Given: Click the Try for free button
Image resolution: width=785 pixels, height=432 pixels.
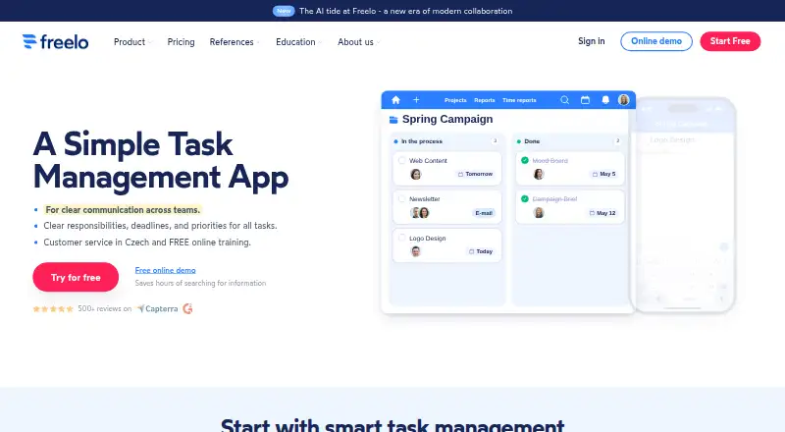Looking at the screenshot, I should pos(76,277).
